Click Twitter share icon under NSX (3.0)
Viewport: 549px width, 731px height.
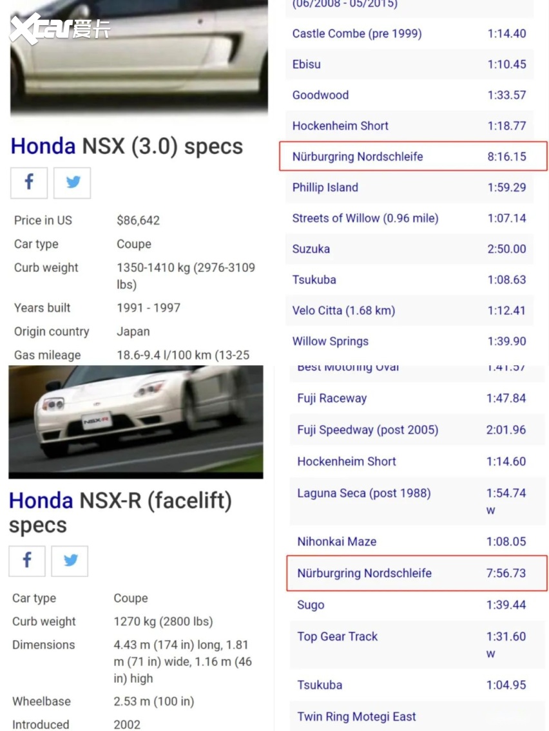tap(72, 183)
